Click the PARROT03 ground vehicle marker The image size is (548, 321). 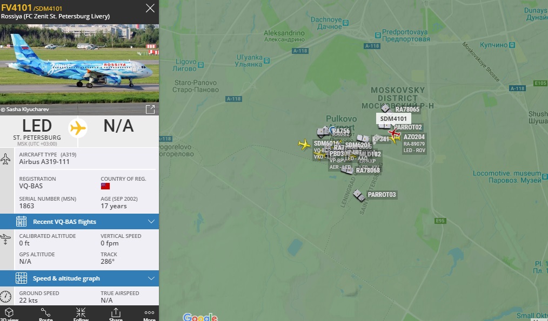pos(358,195)
